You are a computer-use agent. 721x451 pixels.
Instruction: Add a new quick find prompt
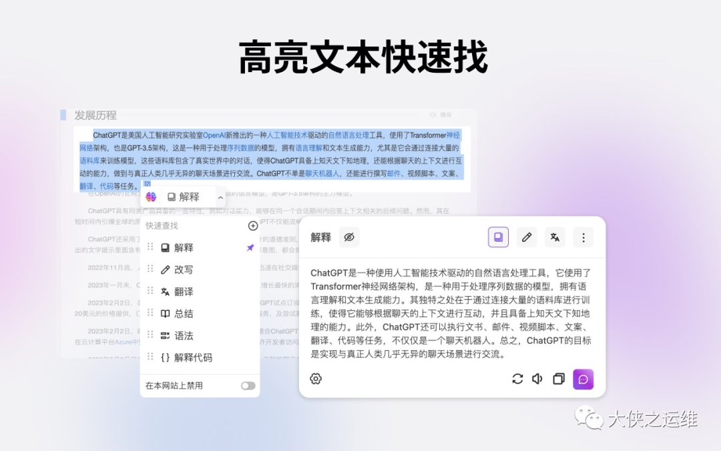click(x=253, y=226)
